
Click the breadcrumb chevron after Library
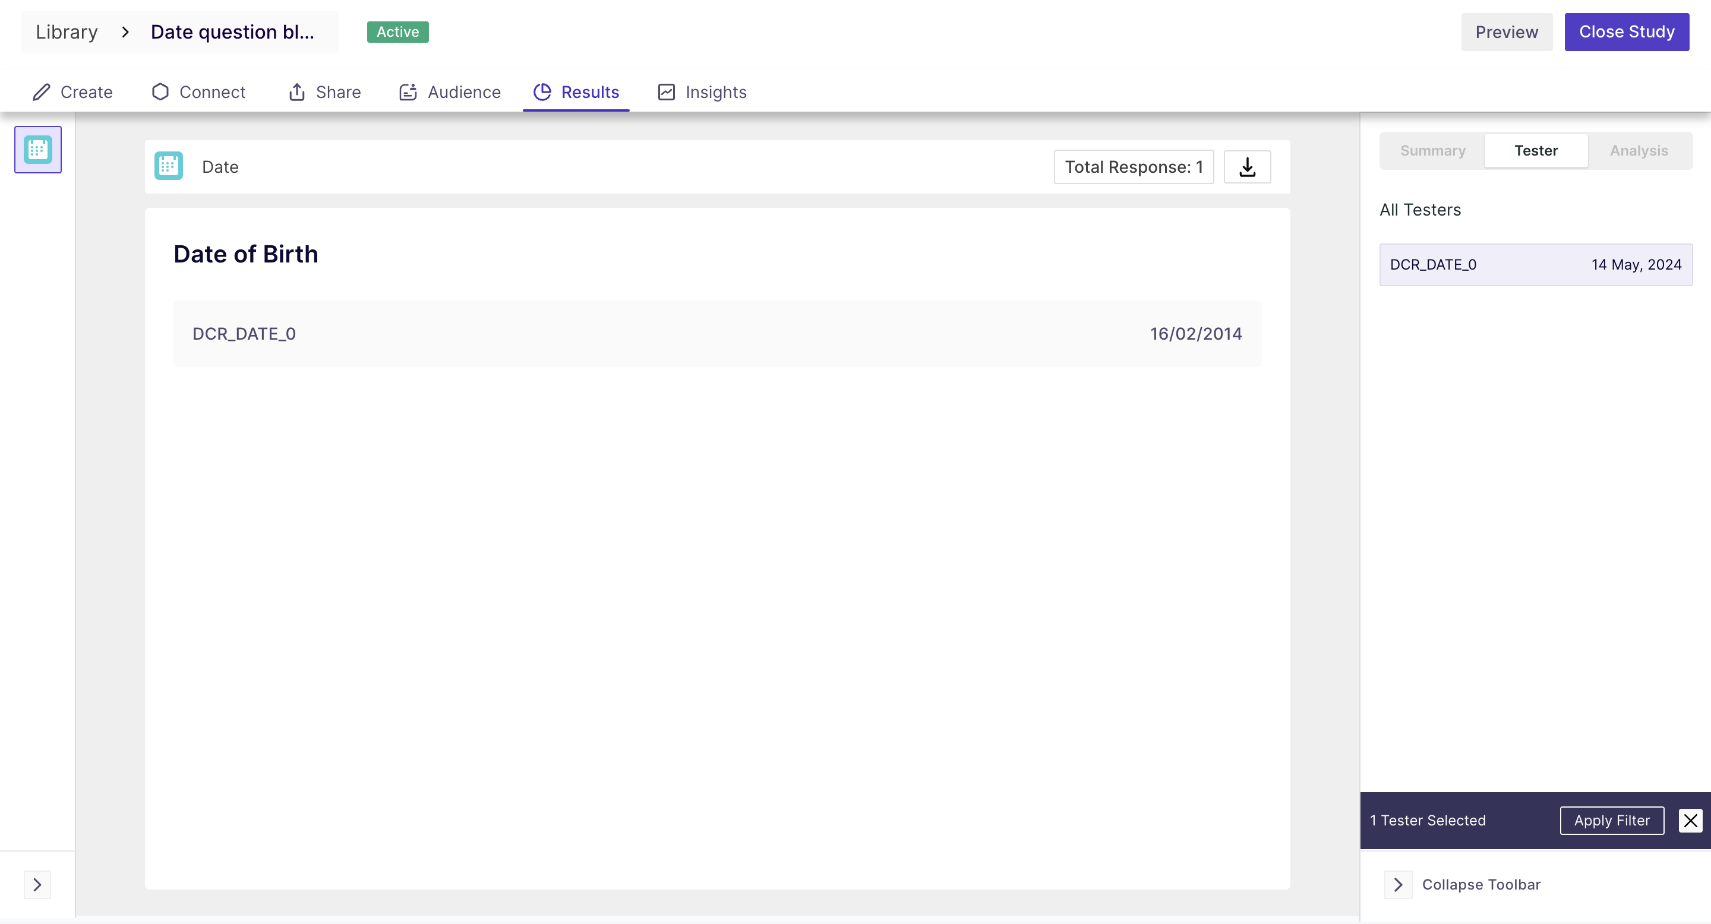[x=125, y=32]
